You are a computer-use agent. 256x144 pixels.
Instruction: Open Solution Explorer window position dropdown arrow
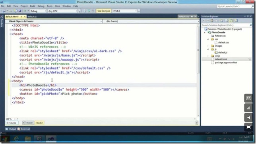(x=245, y=16)
